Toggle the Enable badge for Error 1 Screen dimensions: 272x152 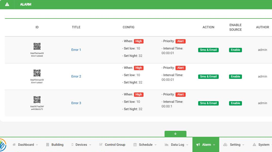(235, 50)
